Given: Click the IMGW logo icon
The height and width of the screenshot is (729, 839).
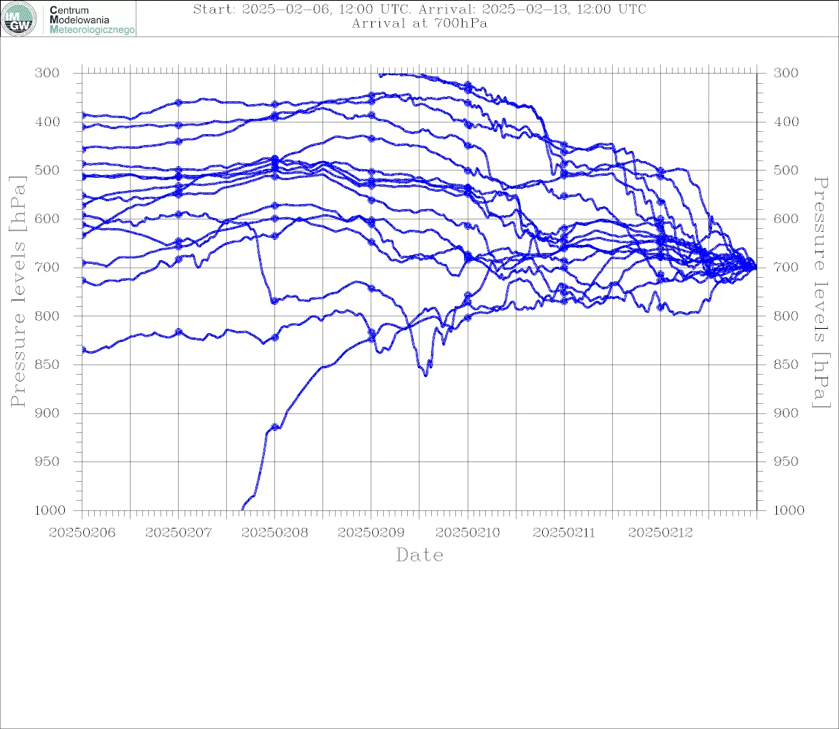Looking at the screenshot, I should 19,19.
